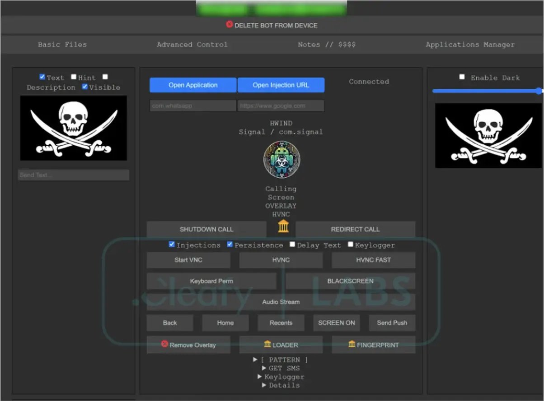Focus the com.whatsapp package input field
Image resolution: width=544 pixels, height=401 pixels.
(193, 106)
